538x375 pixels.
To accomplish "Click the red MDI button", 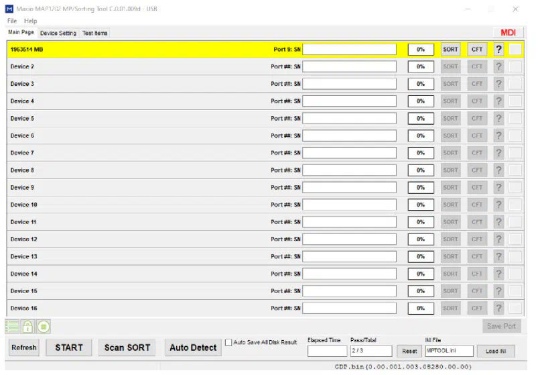I will coord(509,33).
